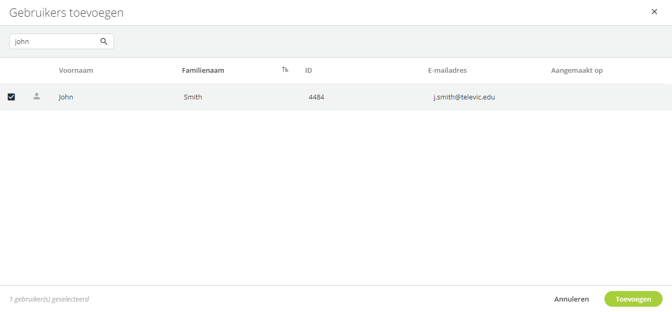The height and width of the screenshot is (312, 672).
Task: Sort by the Voornaam column header
Action: coord(76,70)
